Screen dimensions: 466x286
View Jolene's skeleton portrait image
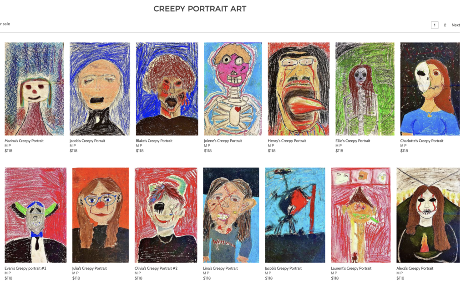[233, 89]
